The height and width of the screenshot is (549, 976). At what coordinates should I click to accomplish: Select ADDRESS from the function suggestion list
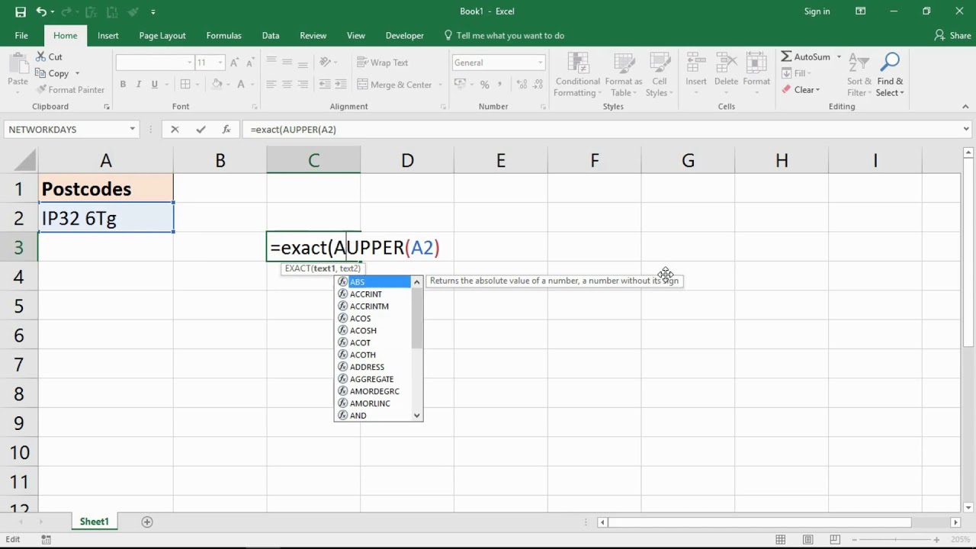tap(367, 367)
